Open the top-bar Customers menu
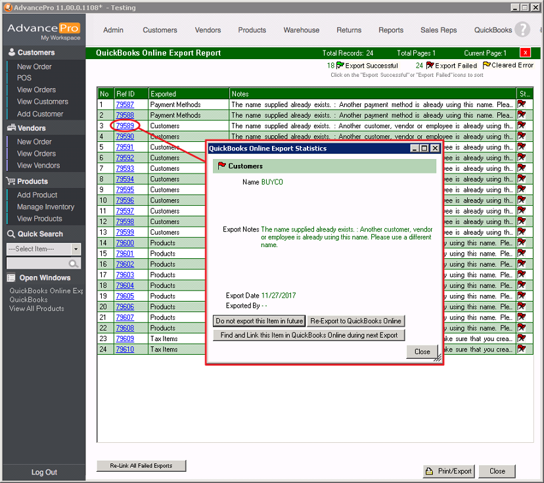Screen dimensions: 544x483 coord(160,30)
